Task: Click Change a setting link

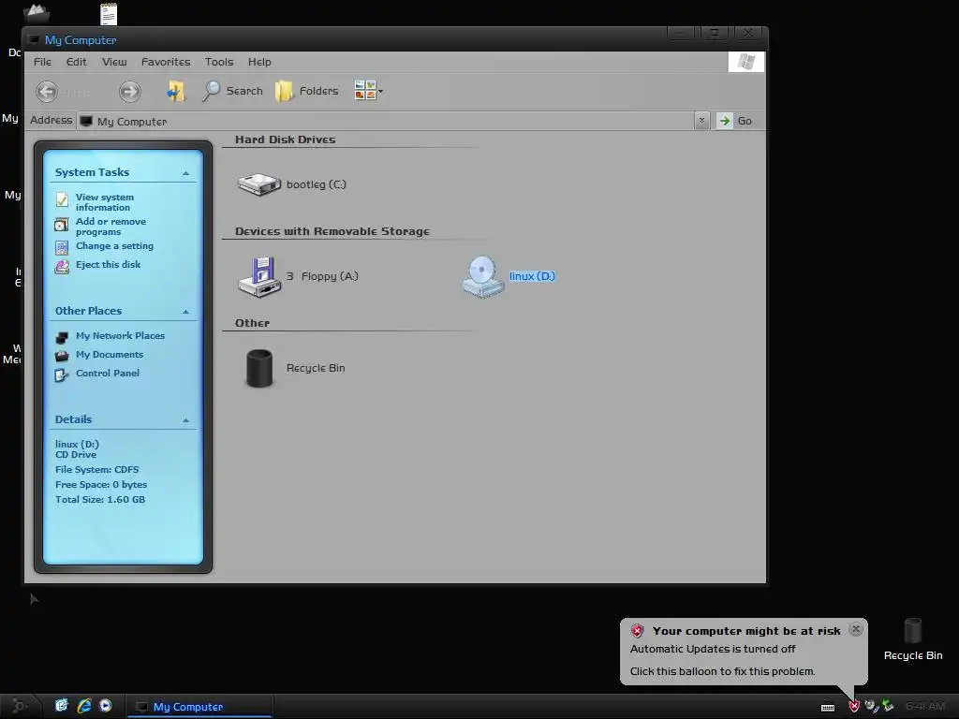Action: click(x=114, y=246)
